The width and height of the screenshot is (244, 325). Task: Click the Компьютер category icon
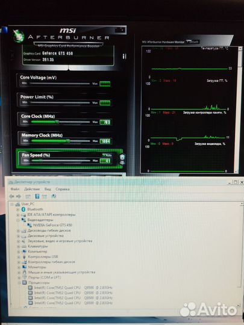[x=24, y=252]
